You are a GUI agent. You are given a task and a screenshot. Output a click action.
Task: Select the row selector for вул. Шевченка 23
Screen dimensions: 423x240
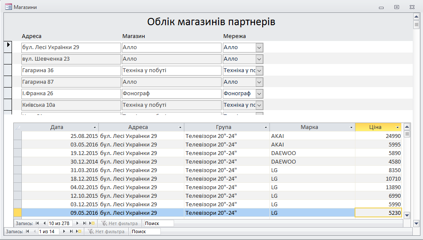pyautogui.click(x=8, y=59)
